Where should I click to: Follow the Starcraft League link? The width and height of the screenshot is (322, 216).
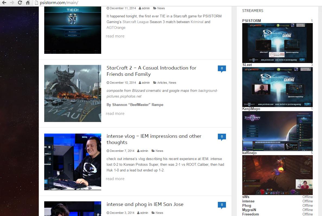[136, 22]
